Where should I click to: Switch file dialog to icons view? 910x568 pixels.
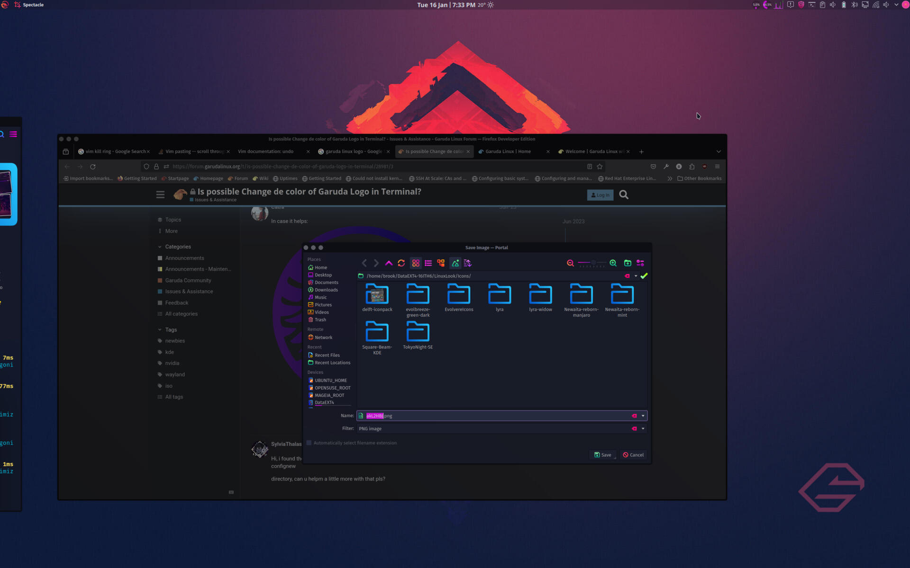(x=416, y=263)
